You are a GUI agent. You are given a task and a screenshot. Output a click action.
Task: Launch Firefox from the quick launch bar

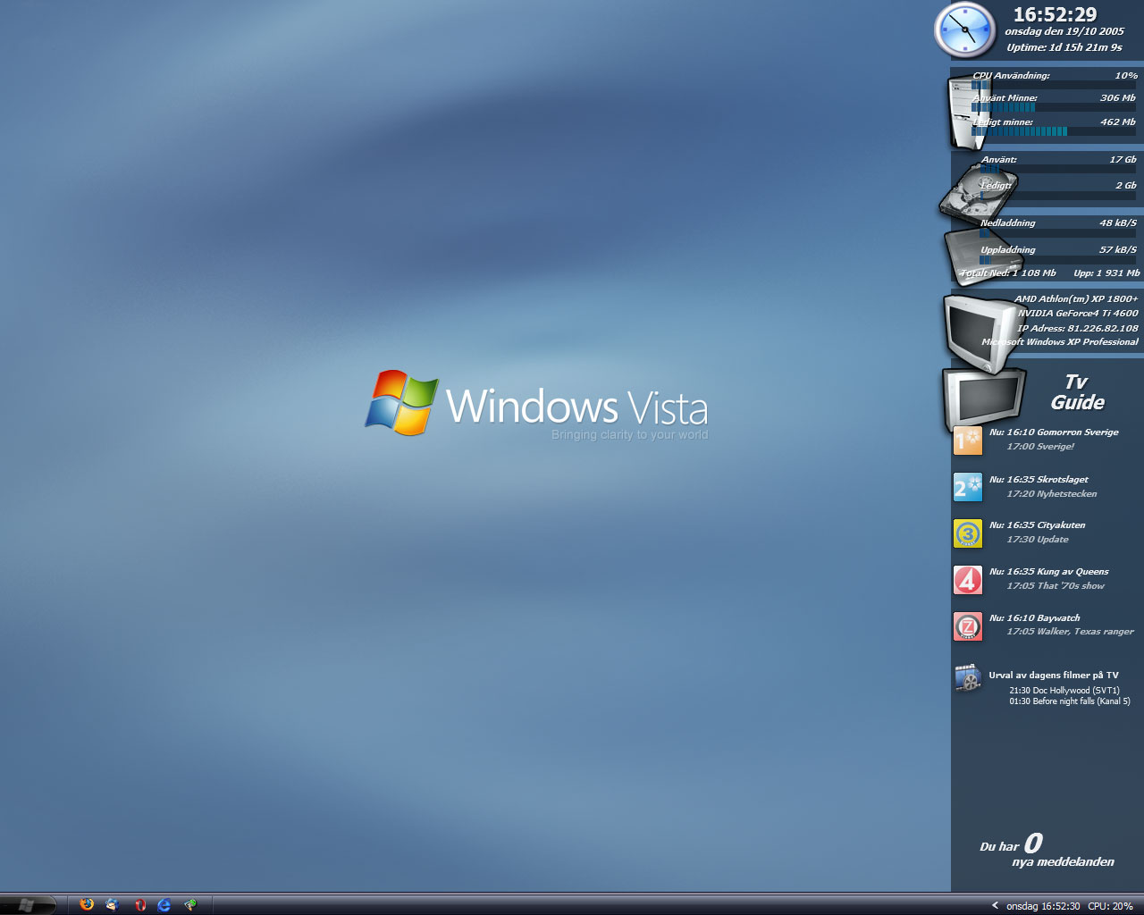pyautogui.click(x=87, y=904)
